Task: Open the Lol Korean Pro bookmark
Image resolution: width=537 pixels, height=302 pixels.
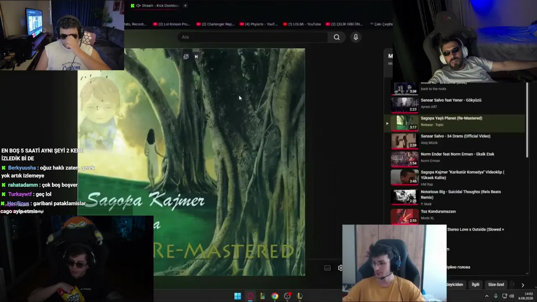Action: 172,24
